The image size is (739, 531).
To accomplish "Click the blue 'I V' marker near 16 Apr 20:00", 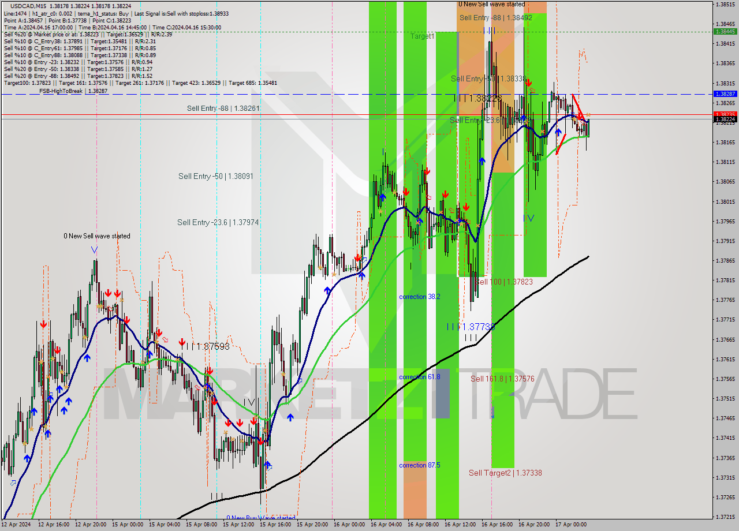I will coord(529,218).
